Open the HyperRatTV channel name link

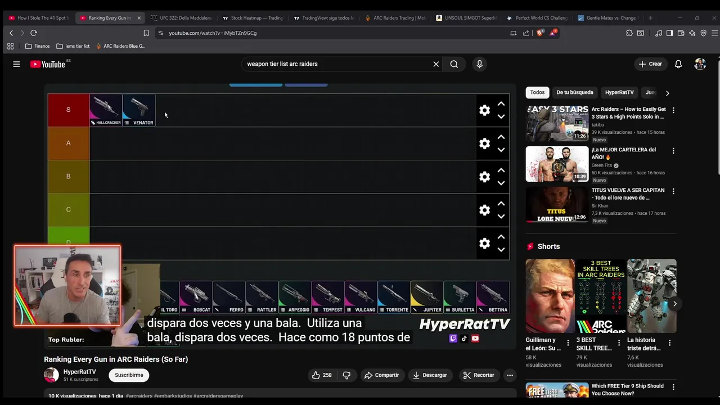point(80,372)
